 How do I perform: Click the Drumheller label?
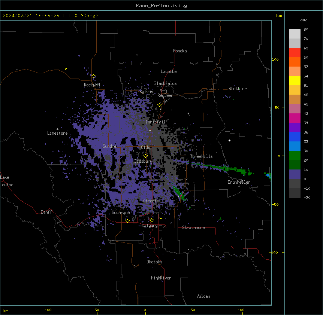(x=239, y=182)
